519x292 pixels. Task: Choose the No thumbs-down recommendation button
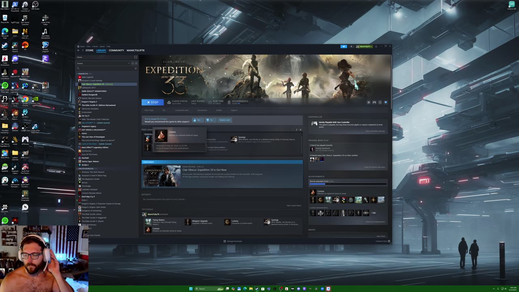point(210,120)
